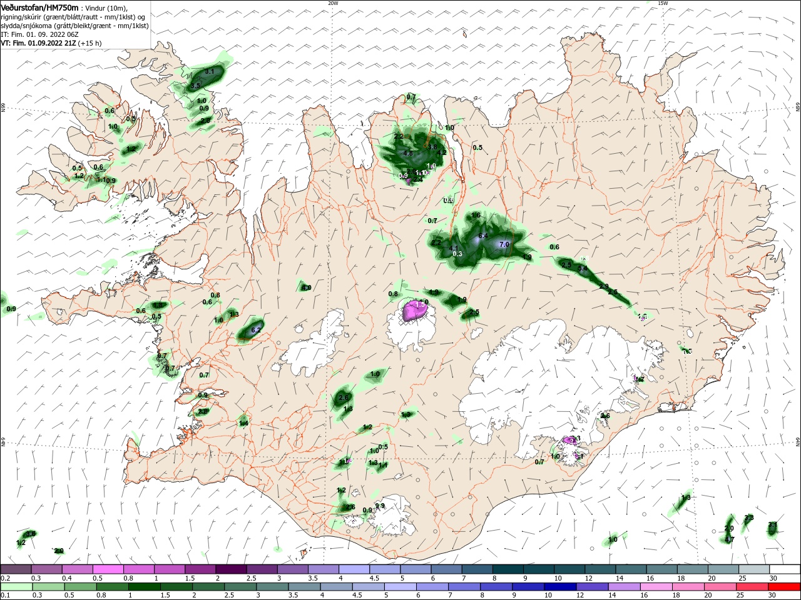Select purple rain swatch between 12 and 14
The image size is (801, 600).
coord(591,587)
